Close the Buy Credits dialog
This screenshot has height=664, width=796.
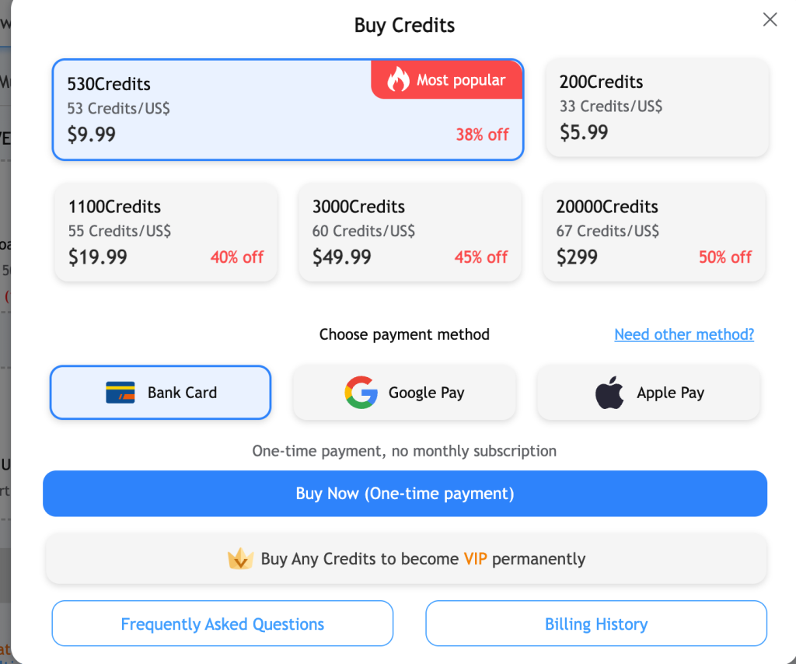tap(770, 20)
